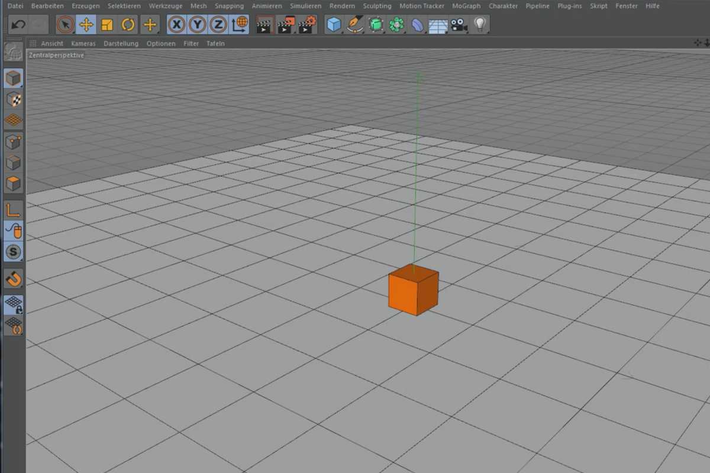Toggle world/object coordinate system
The height and width of the screenshot is (473, 710).
(x=240, y=25)
